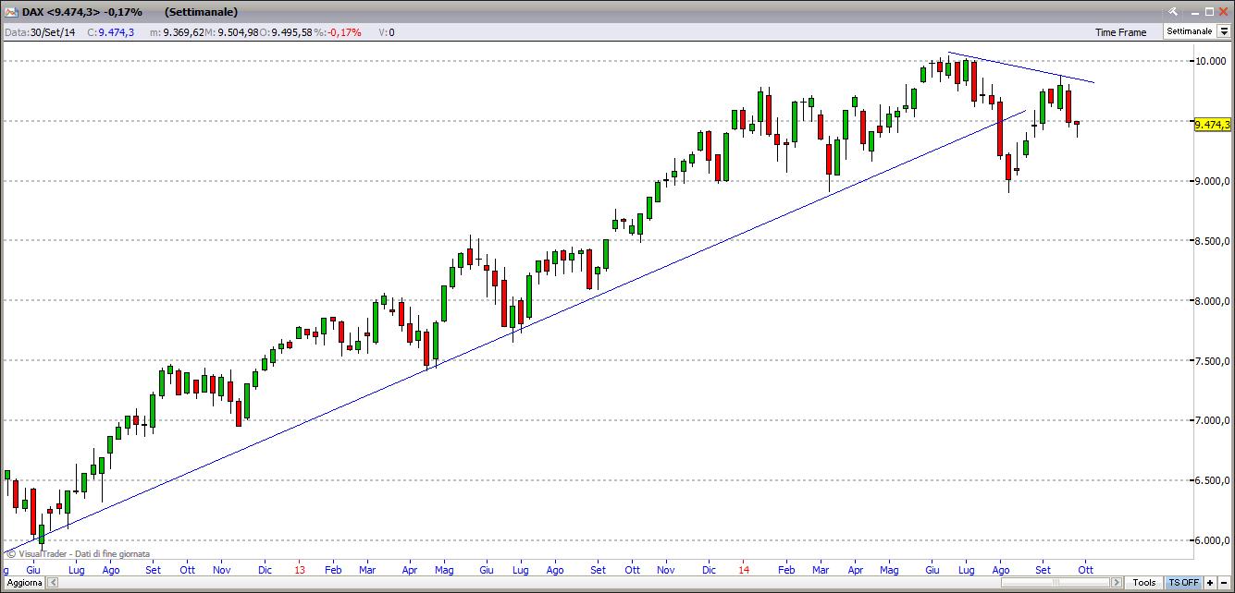This screenshot has width=1235, height=593.
Task: Click the Data:30/Set/14 info field
Action: (42, 32)
